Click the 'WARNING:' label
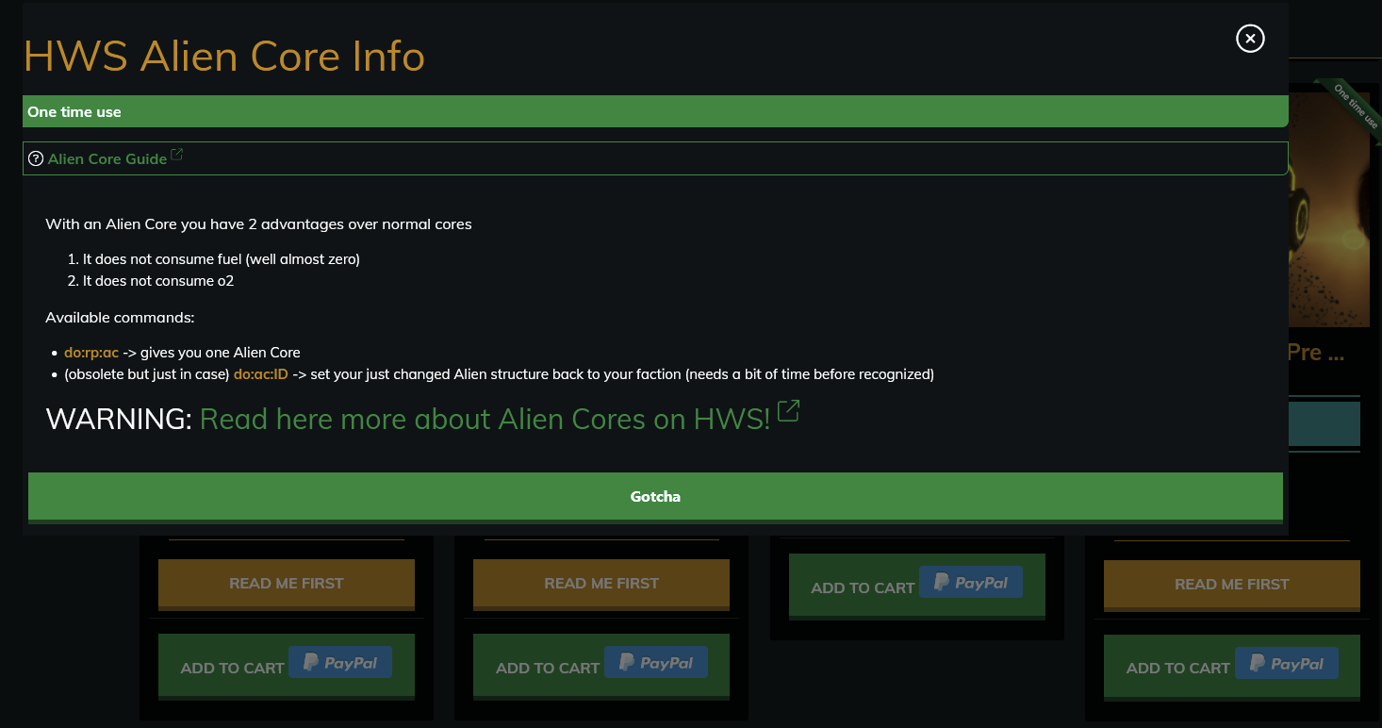1382x728 pixels. [x=119, y=419]
